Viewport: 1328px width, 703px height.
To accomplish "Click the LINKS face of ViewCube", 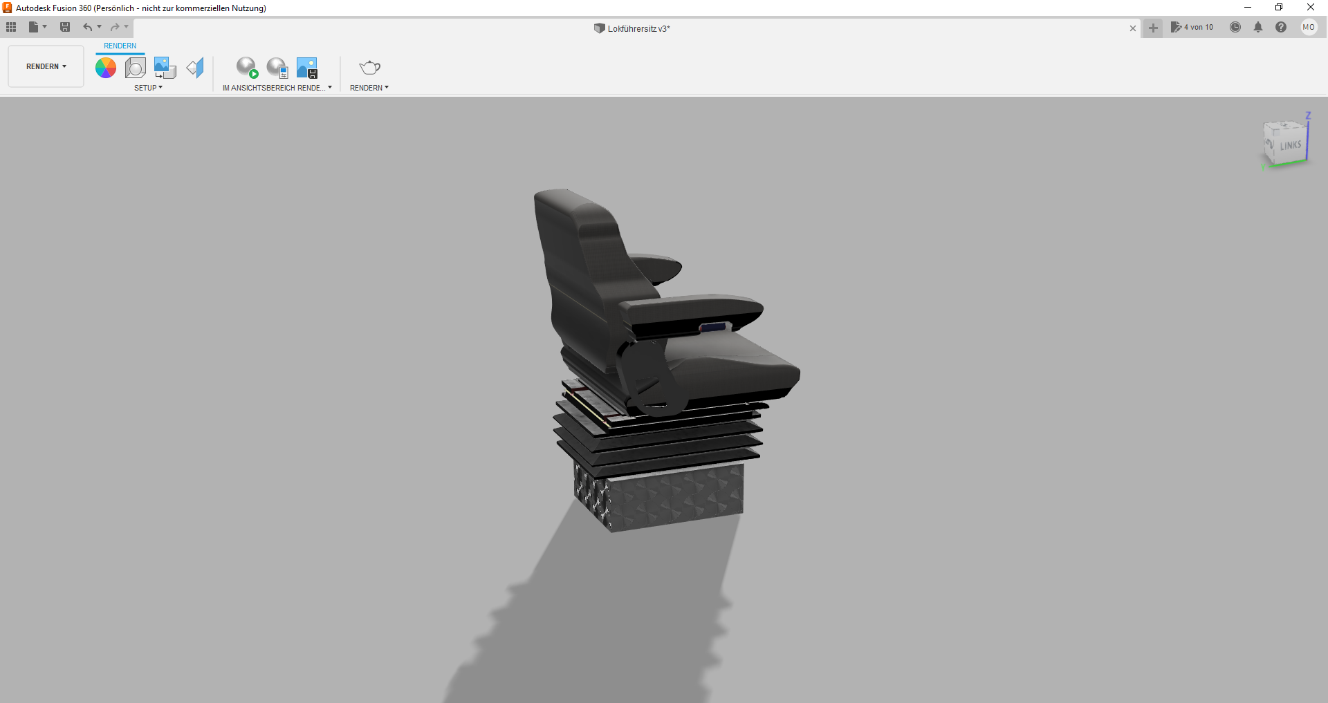I will pos(1290,146).
